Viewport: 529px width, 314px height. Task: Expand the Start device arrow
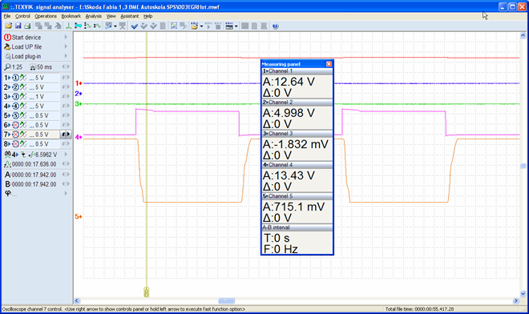tap(66, 37)
